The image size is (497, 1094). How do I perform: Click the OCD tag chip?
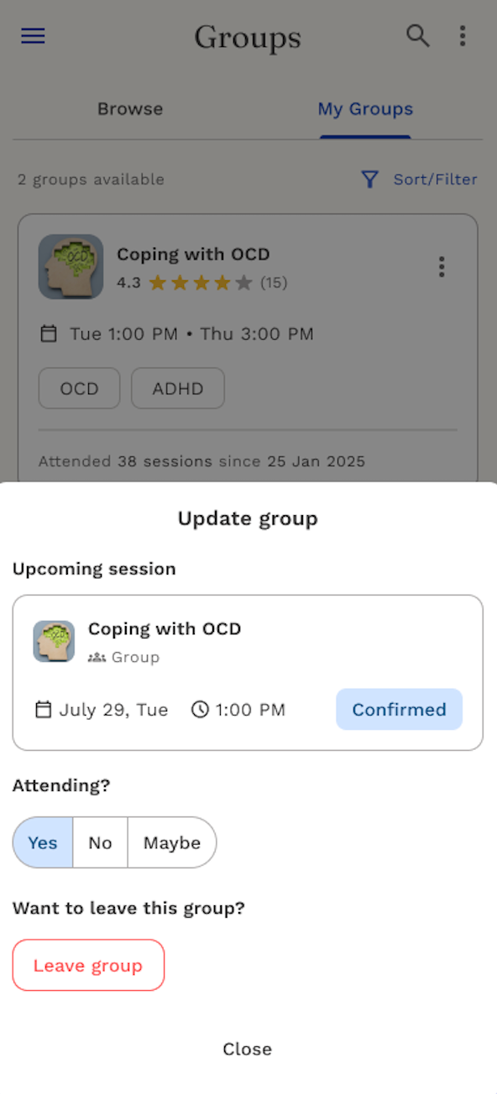(80, 388)
